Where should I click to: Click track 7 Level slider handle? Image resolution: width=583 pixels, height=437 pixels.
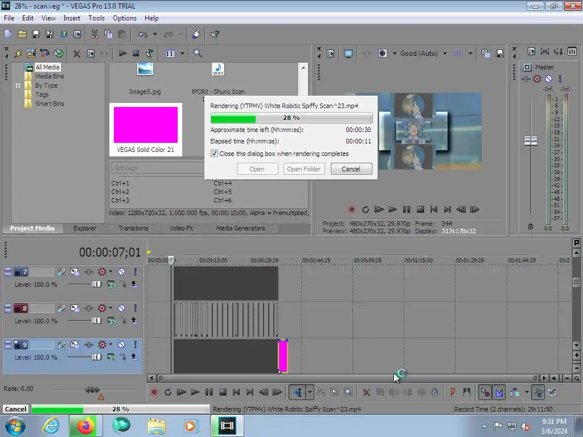(96, 285)
